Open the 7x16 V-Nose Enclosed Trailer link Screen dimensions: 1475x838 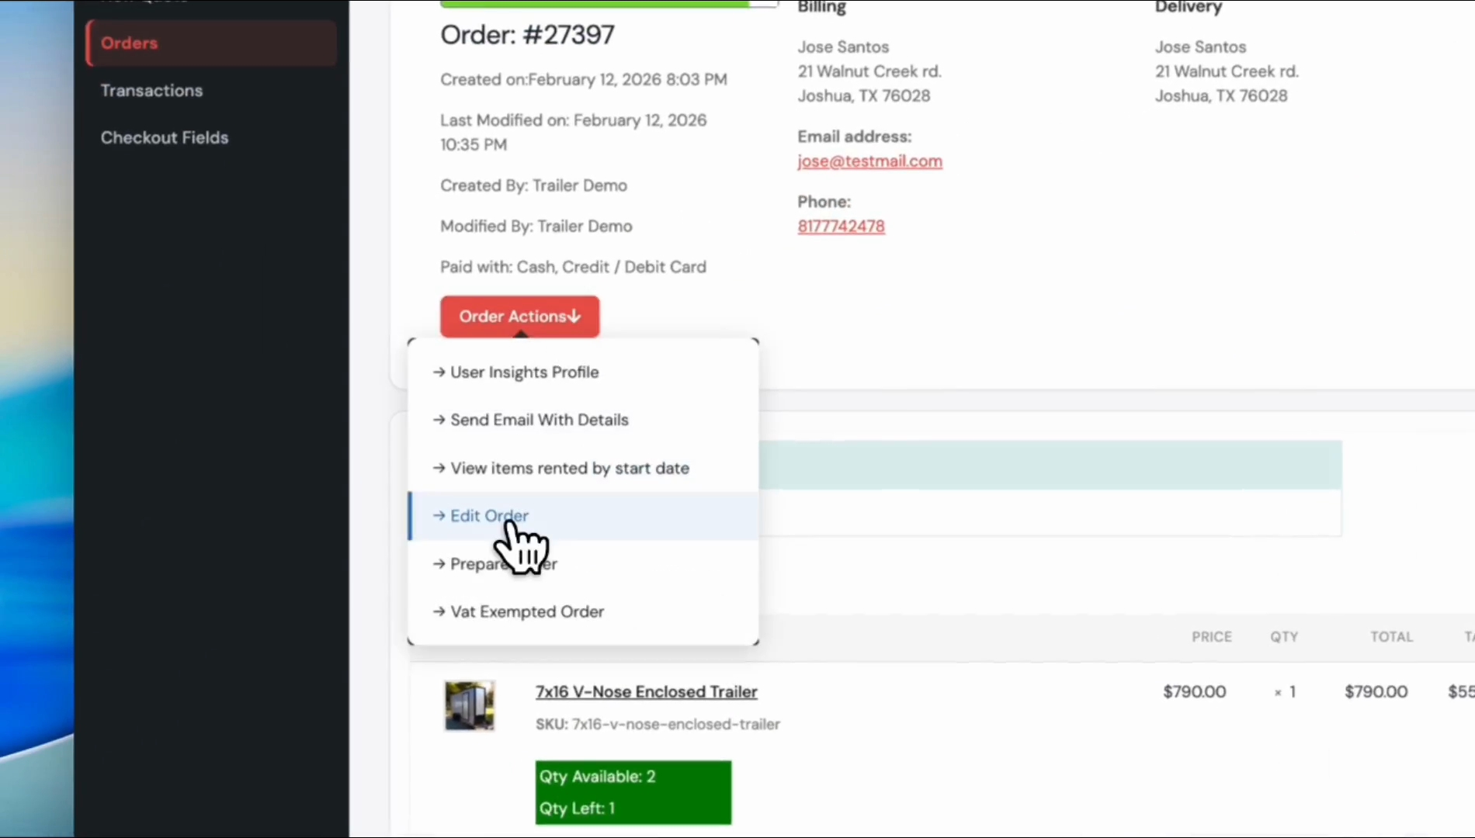pos(646,692)
